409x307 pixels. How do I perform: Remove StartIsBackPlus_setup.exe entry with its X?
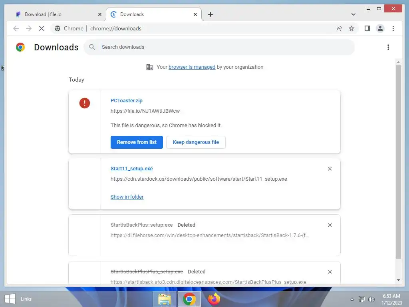[330, 225]
